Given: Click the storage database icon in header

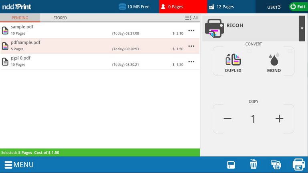Looking at the screenshot, I should 122,6.
